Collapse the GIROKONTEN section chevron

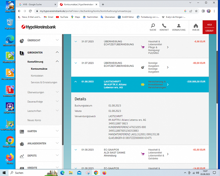[57, 52]
